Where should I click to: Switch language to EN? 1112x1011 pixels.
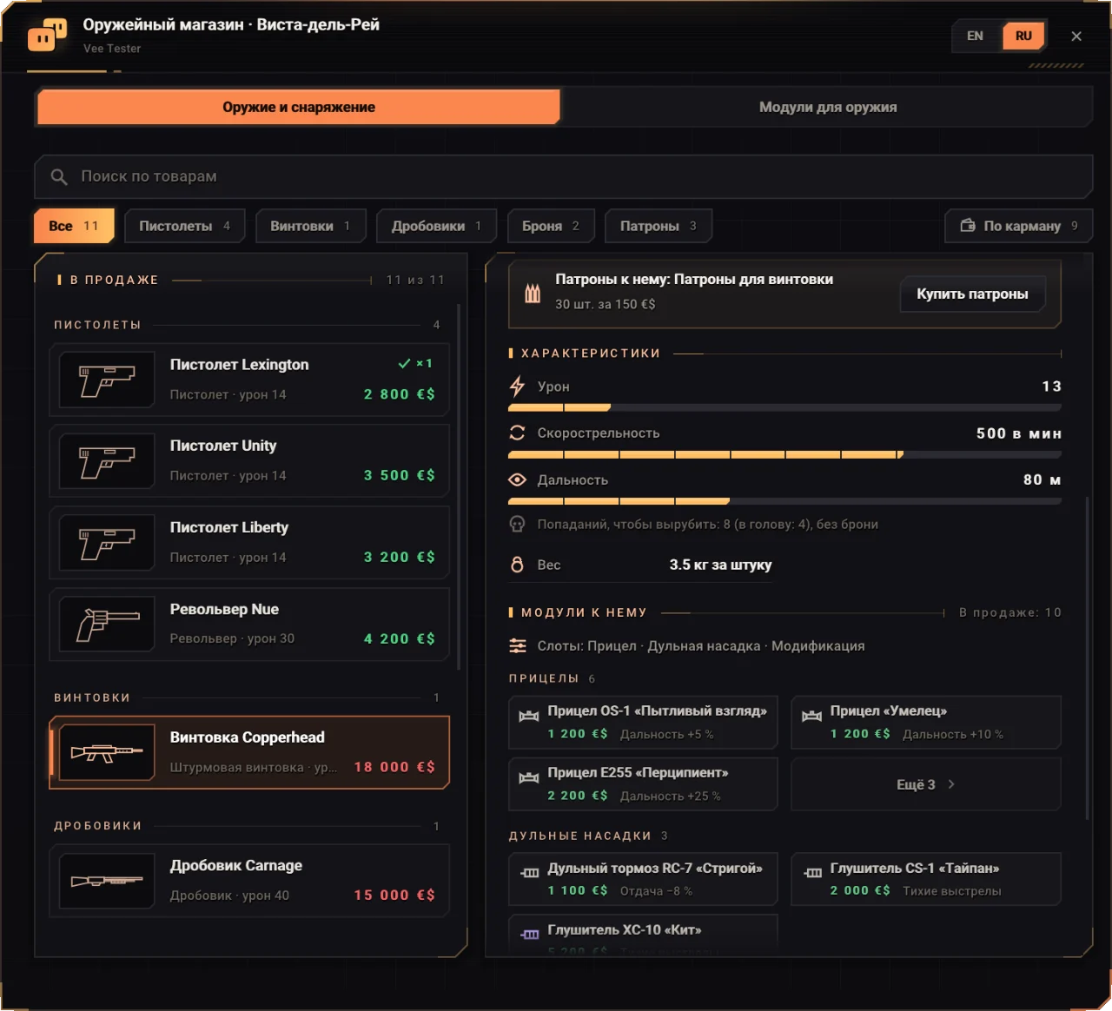976,36
